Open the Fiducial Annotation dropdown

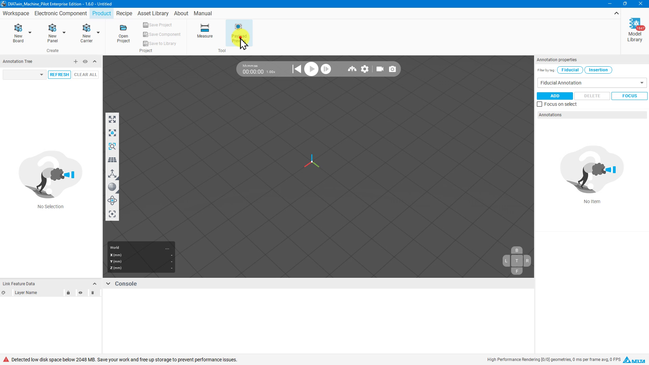tap(592, 83)
